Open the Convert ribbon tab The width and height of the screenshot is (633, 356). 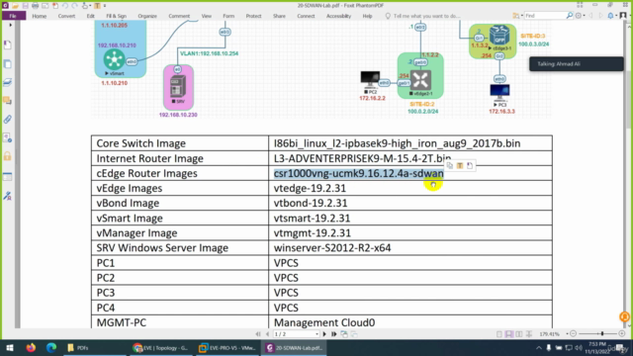click(66, 16)
